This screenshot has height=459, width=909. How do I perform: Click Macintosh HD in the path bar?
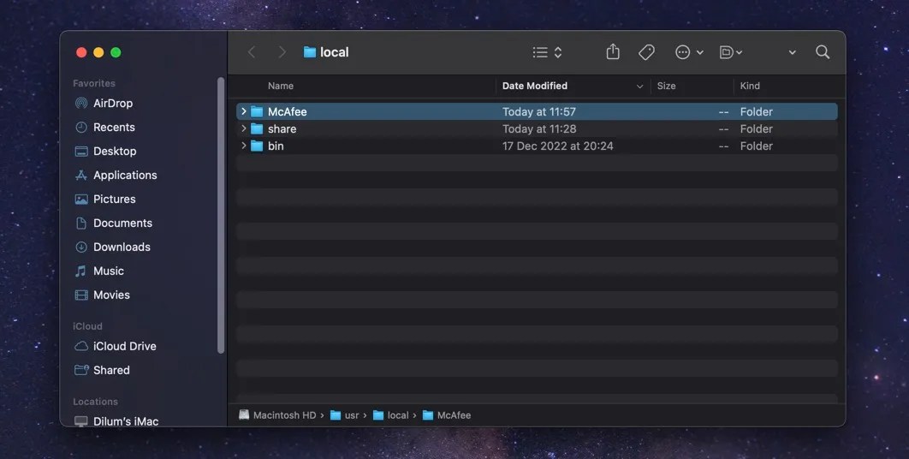tap(277, 415)
